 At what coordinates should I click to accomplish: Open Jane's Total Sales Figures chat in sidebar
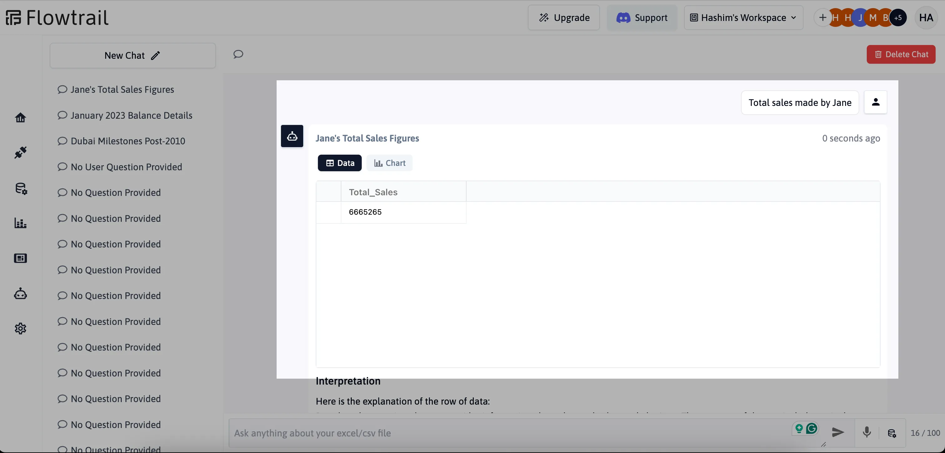click(122, 89)
